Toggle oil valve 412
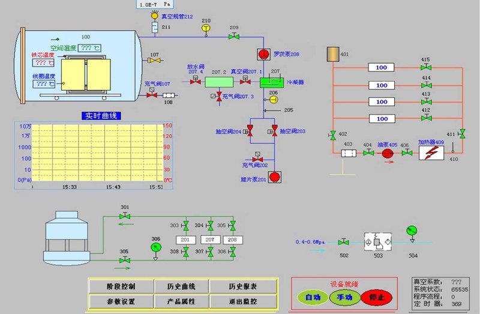 point(426,118)
